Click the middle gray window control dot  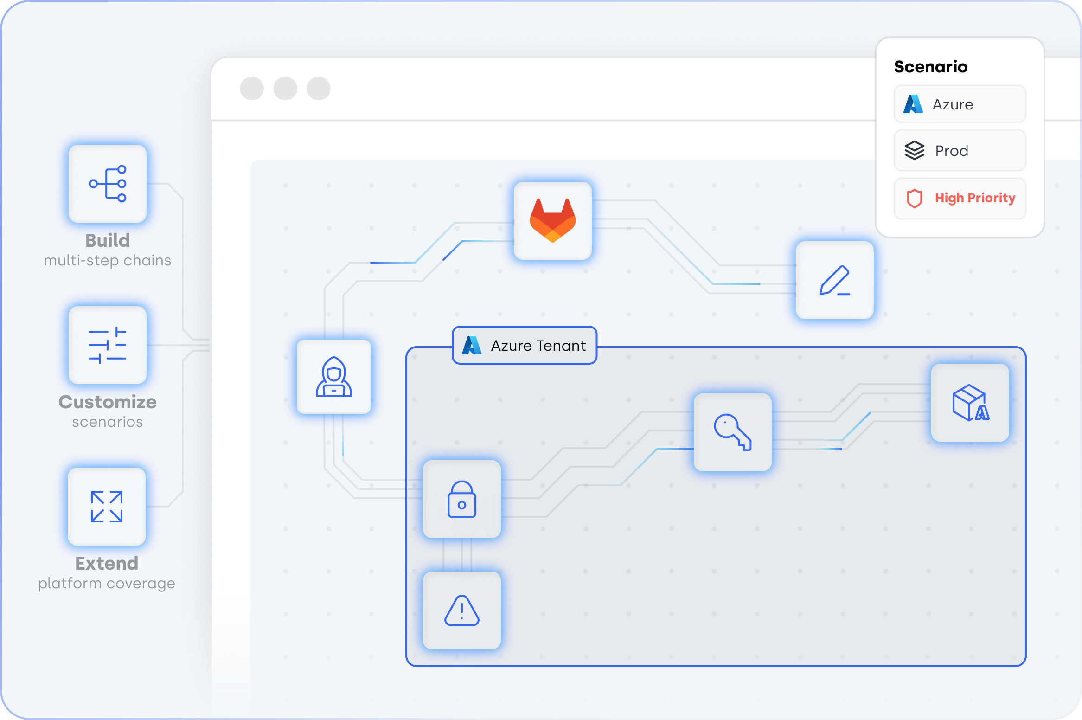[x=285, y=89]
